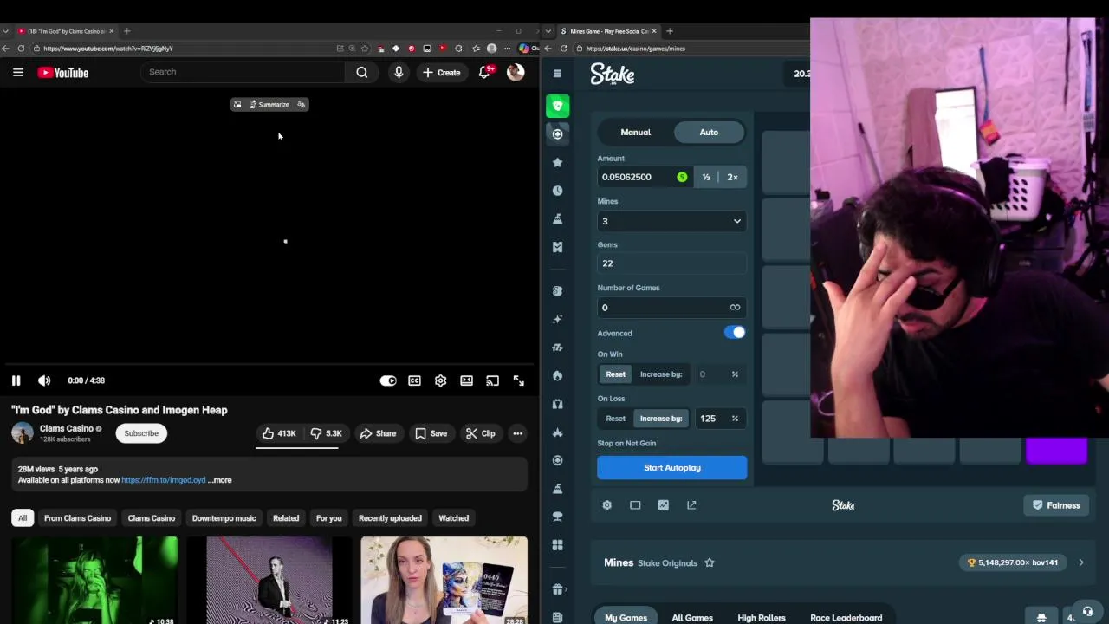1109x624 pixels.
Task: Open the thumbnail with man in suit
Action: coord(269,580)
